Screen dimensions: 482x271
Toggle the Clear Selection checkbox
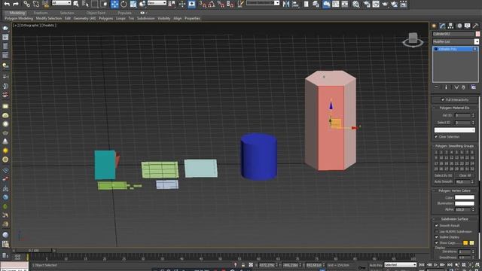(436, 137)
